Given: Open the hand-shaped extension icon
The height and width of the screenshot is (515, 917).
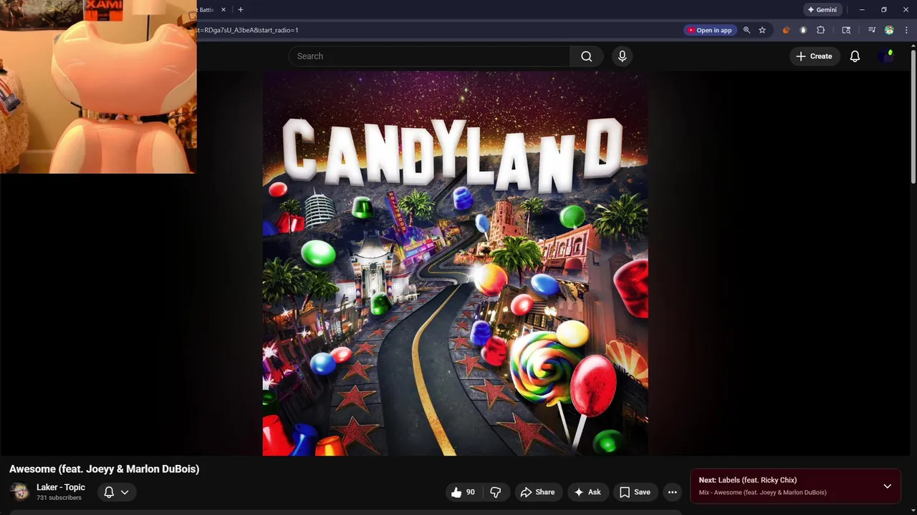Looking at the screenshot, I should click(803, 30).
